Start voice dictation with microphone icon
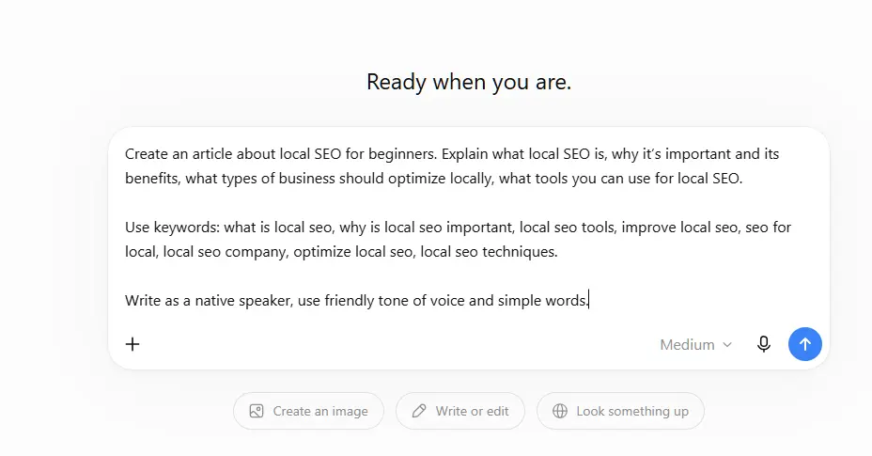This screenshot has height=456, width=872. coord(764,344)
